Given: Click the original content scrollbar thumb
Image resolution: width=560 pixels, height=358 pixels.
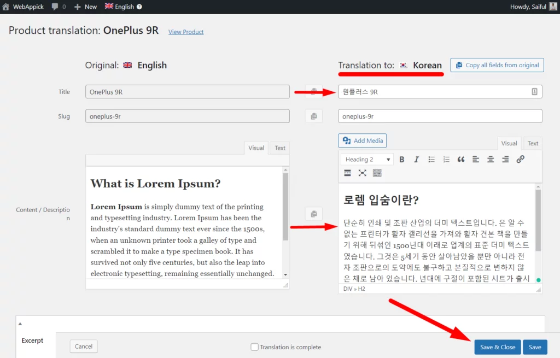Looking at the screenshot, I should coord(285,206).
